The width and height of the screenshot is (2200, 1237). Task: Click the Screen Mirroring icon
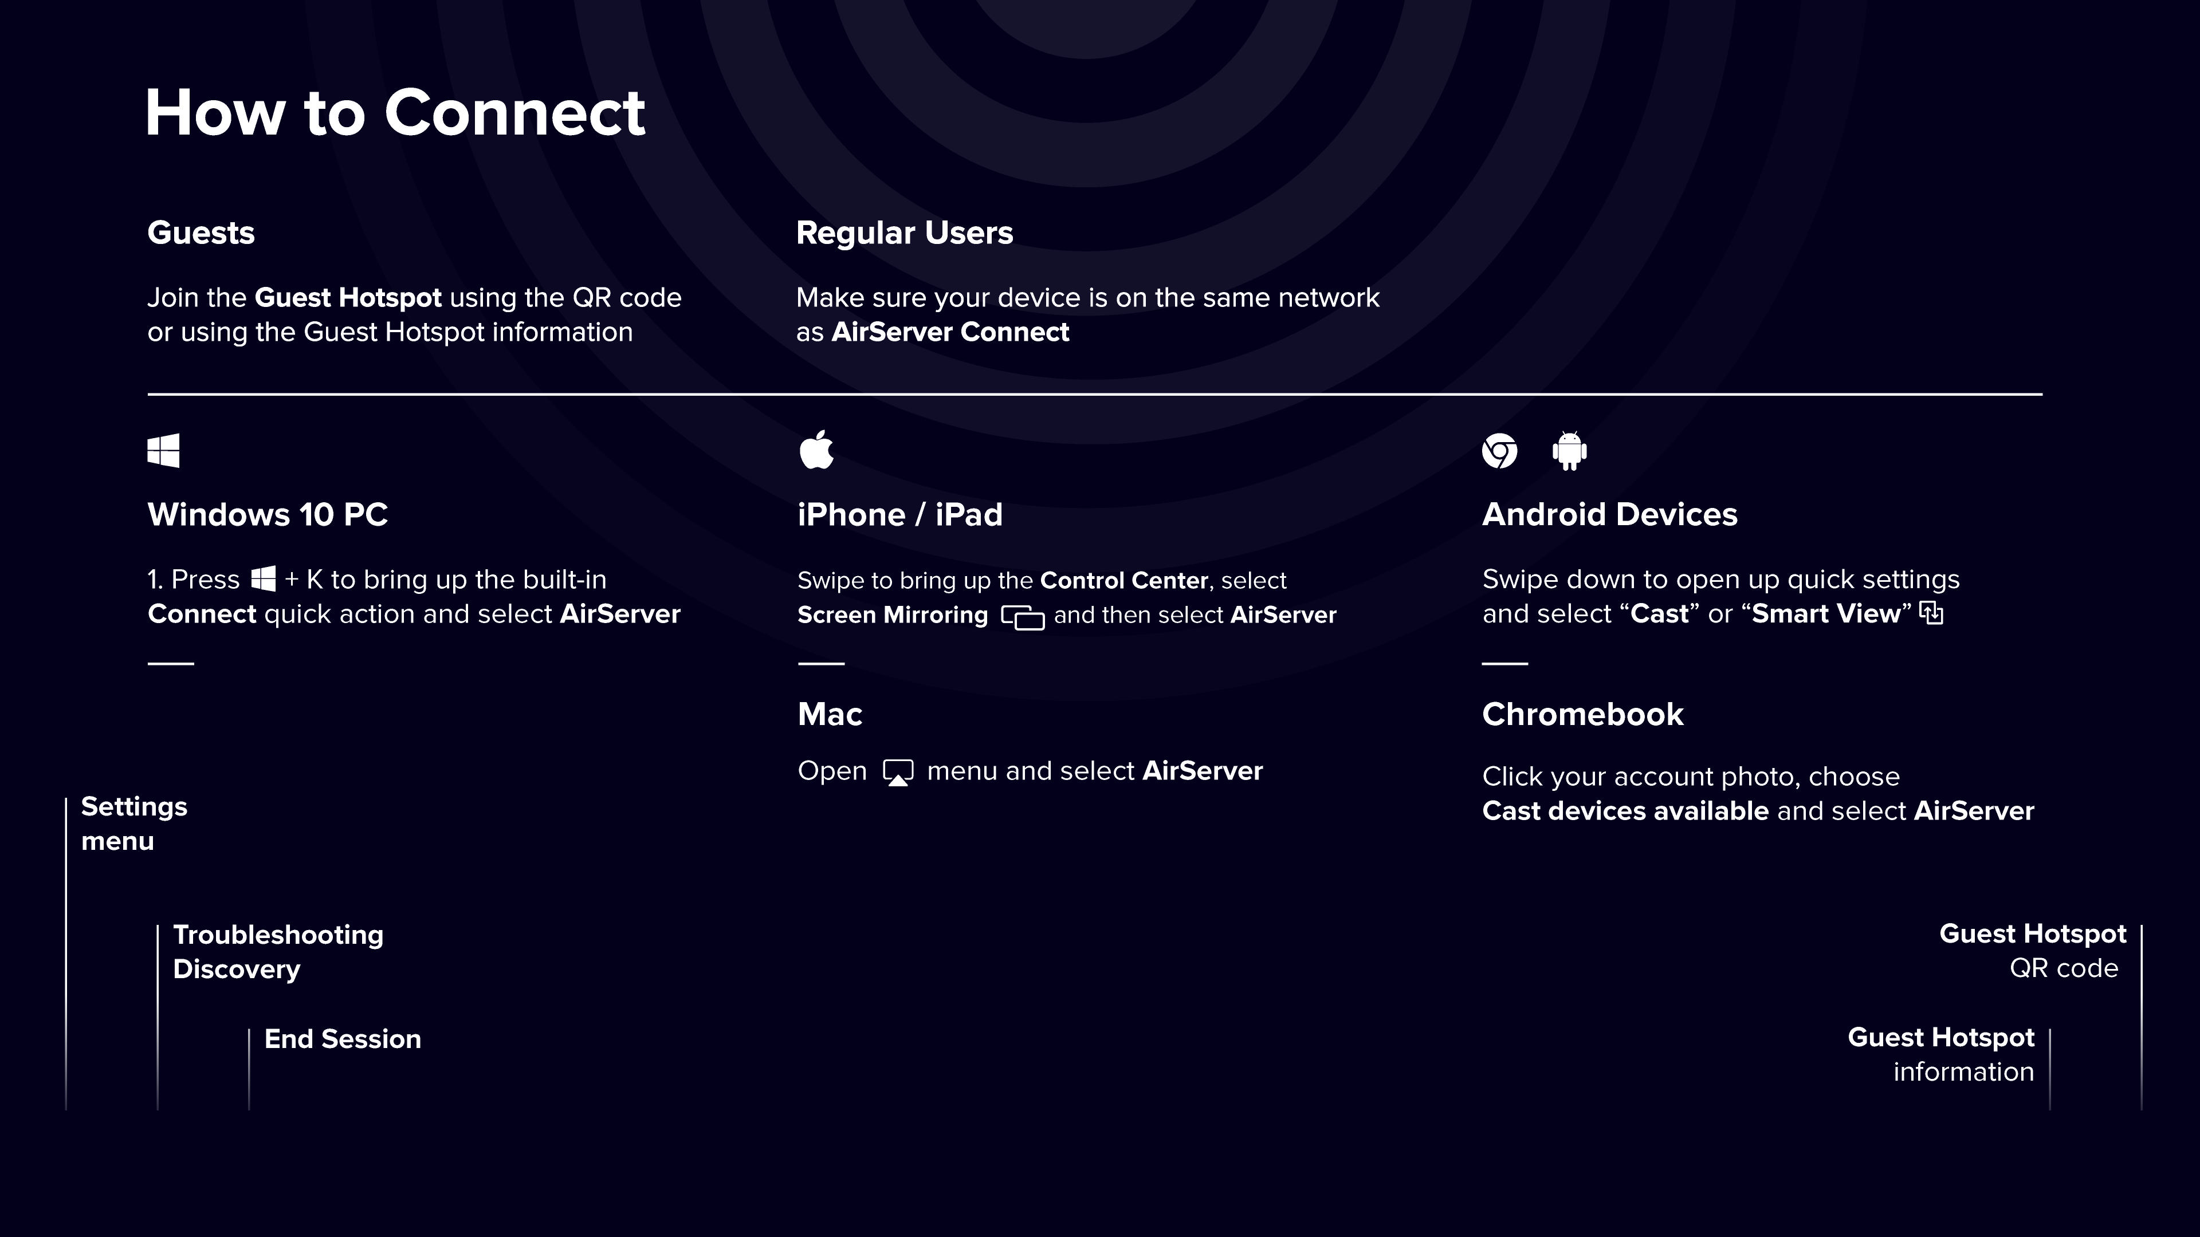coord(1022,616)
